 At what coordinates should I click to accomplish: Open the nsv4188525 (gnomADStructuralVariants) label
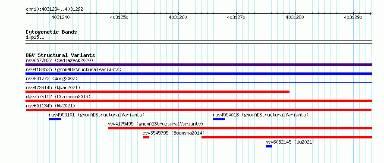click(74, 69)
